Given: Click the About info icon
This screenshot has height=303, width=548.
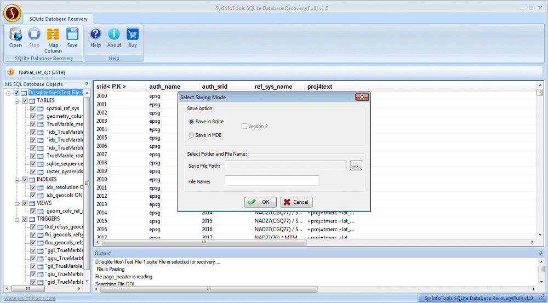Looking at the screenshot, I should tap(114, 37).
